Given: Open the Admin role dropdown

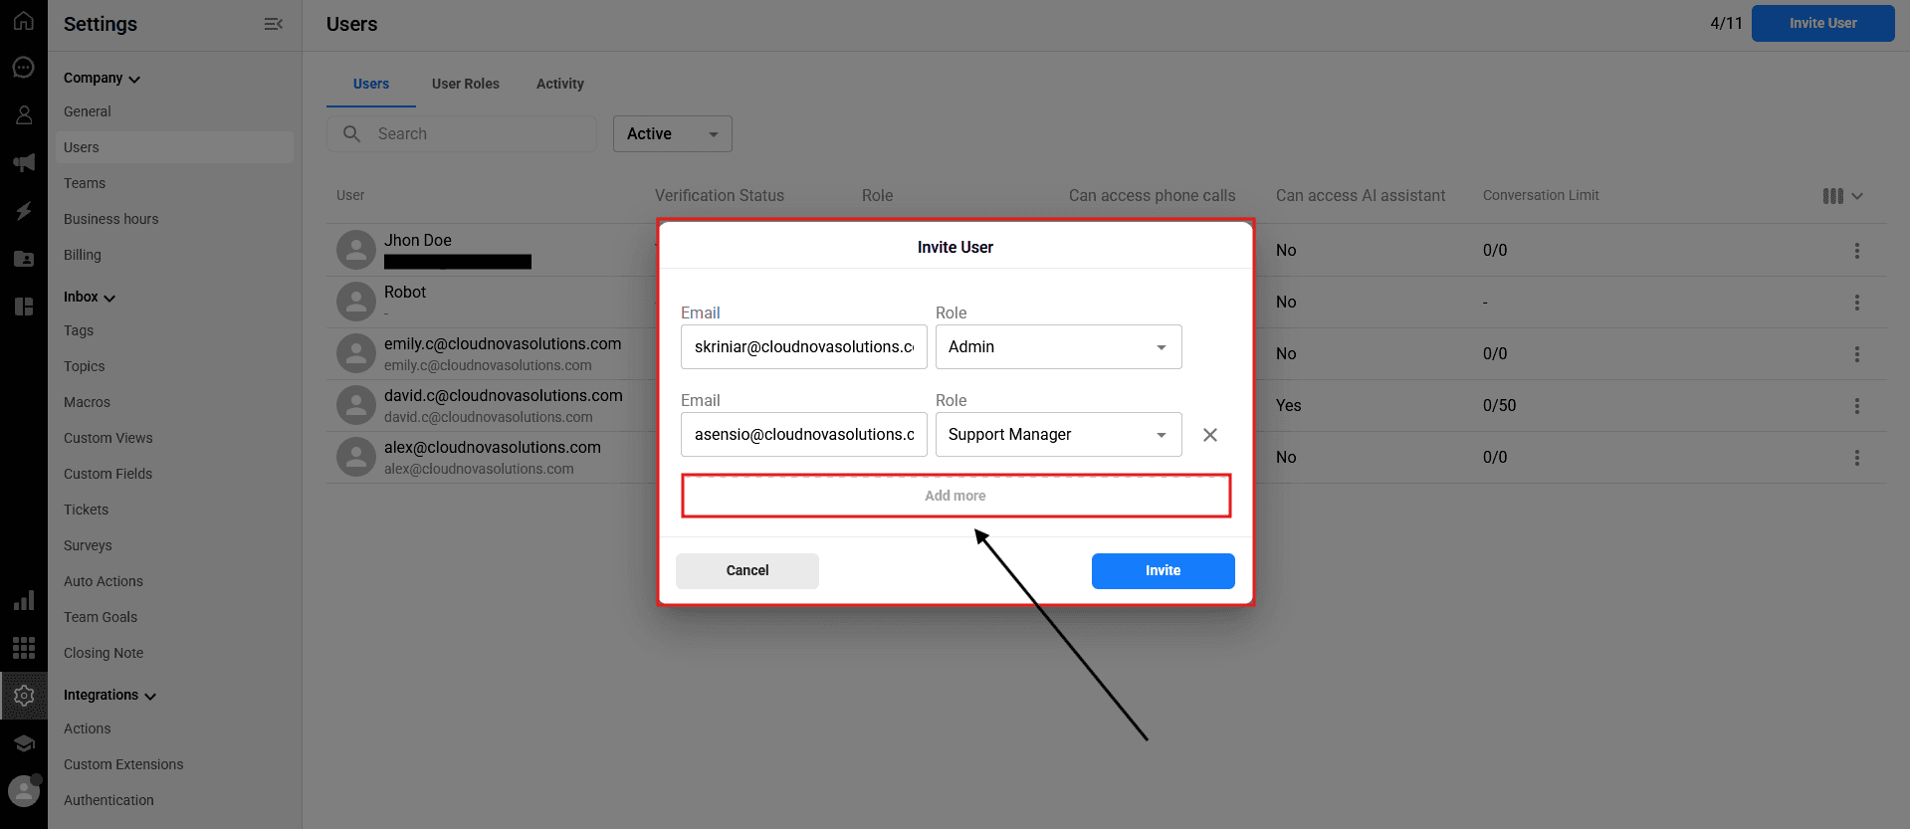Looking at the screenshot, I should 1059,347.
